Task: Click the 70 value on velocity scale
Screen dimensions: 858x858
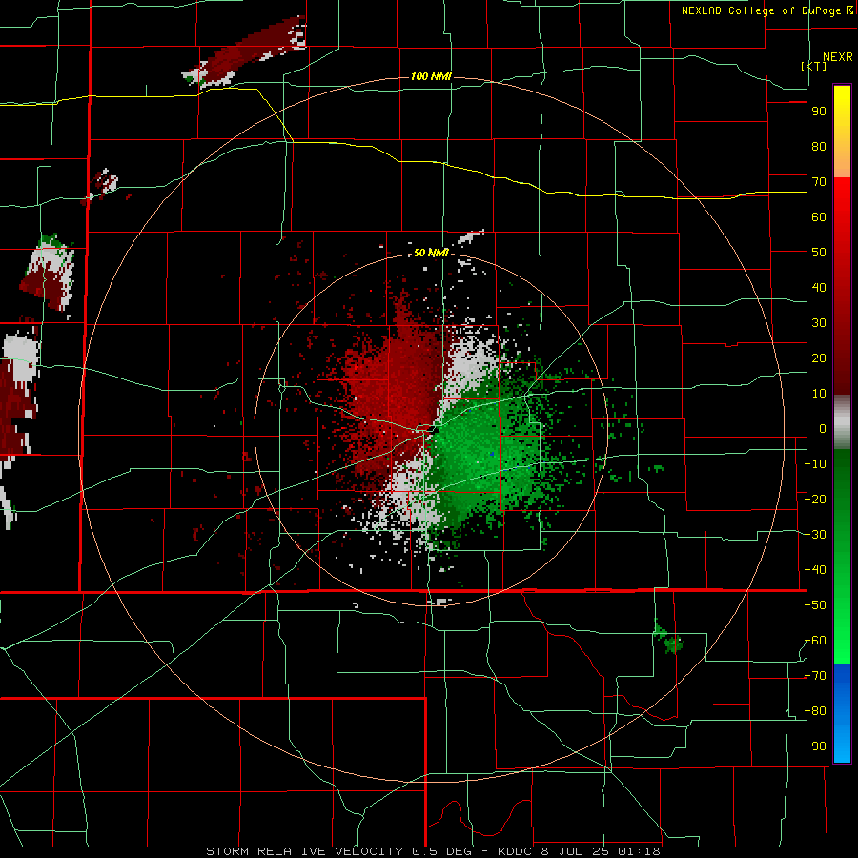Action: coord(819,182)
